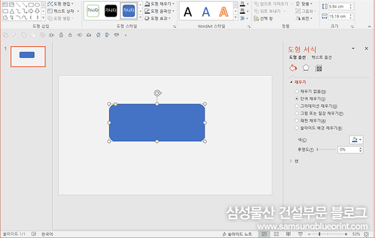Open the 선택 창 selection pane
The image size is (375, 238).
click(x=263, y=18)
